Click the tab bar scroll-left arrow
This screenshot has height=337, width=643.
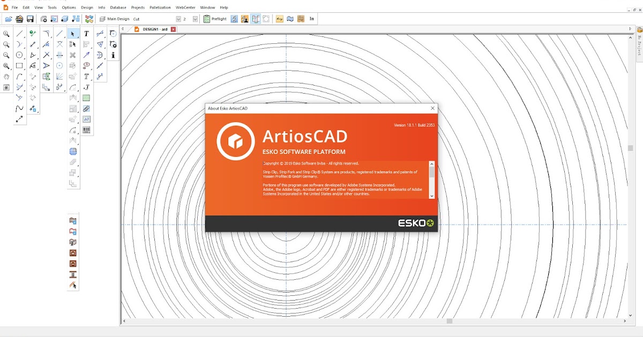pos(123,29)
